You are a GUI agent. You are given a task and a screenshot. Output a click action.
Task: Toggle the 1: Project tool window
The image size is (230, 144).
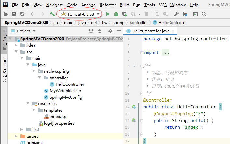(x=4, y=40)
